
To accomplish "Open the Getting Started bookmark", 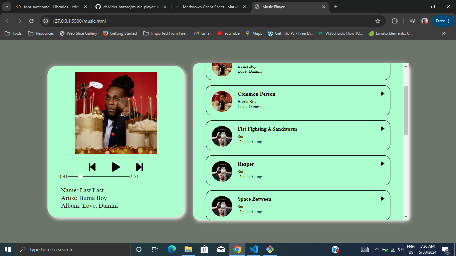I will [x=120, y=33].
